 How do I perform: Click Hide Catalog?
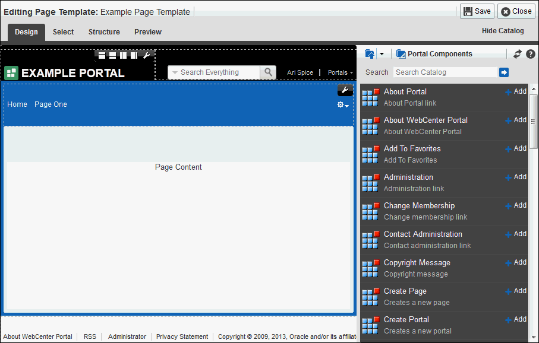(x=503, y=31)
